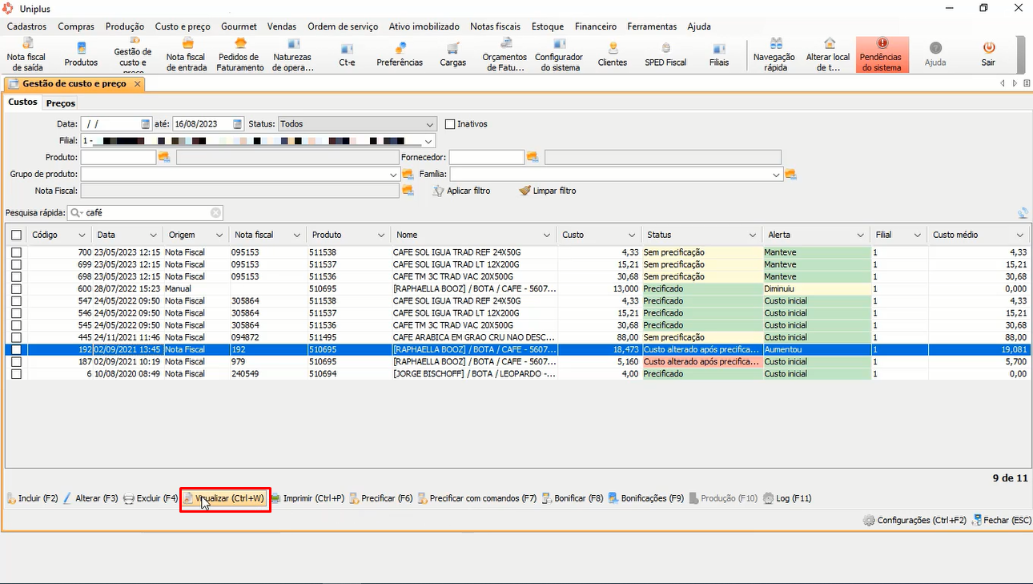
Task: Open the Notas fiscais menu
Action: [x=495, y=26]
